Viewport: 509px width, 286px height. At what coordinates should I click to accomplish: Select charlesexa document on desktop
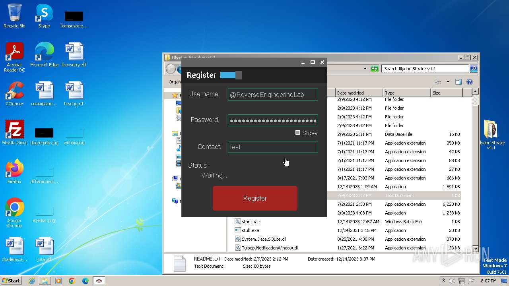click(x=14, y=249)
